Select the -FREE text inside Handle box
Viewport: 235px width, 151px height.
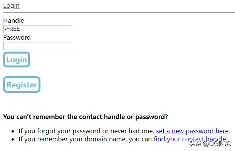pyautogui.click(x=12, y=29)
